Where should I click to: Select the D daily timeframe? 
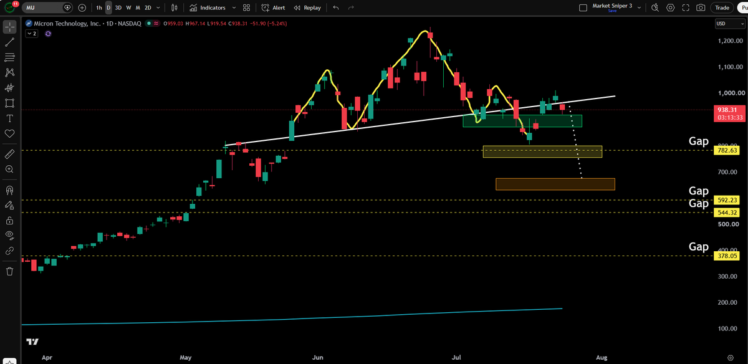[108, 8]
